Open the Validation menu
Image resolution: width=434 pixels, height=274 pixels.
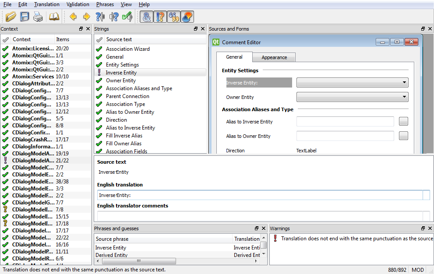pos(78,4)
